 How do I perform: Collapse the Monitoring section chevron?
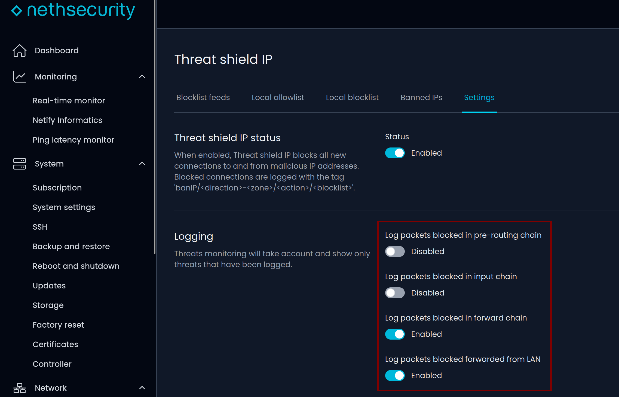click(x=142, y=77)
